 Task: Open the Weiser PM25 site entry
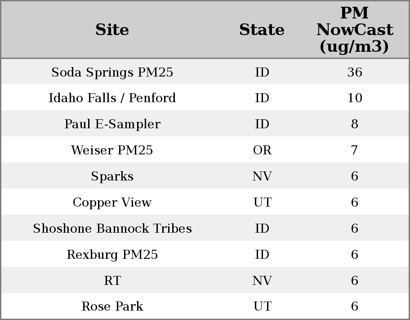coord(112,150)
